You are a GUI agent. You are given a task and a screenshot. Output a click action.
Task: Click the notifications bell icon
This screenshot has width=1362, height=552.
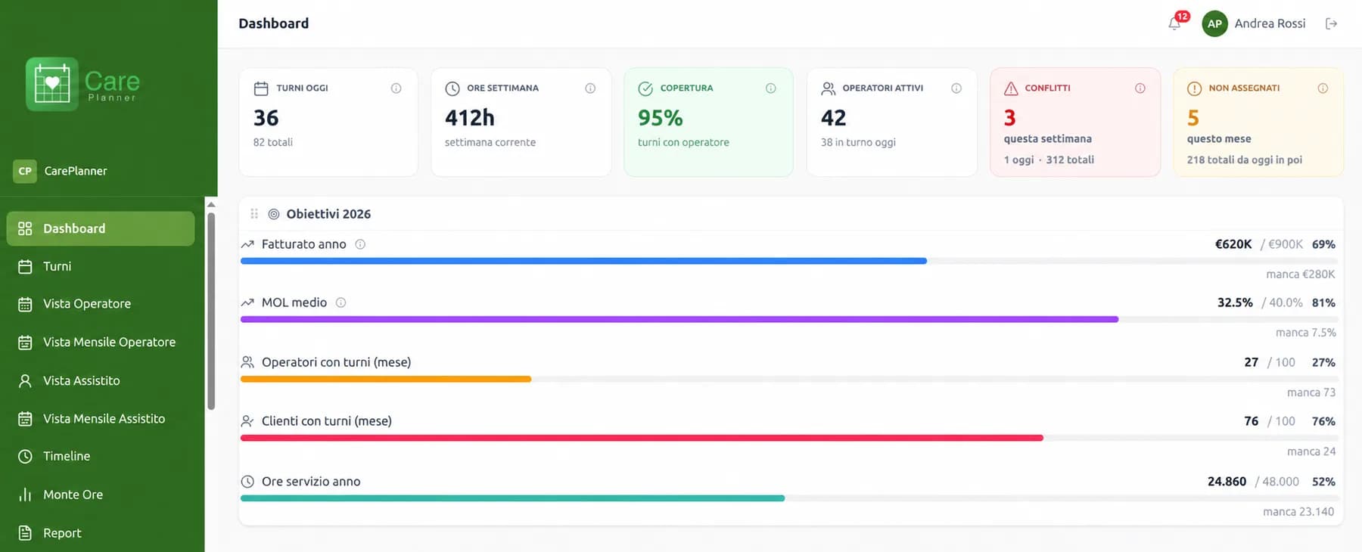click(x=1174, y=23)
